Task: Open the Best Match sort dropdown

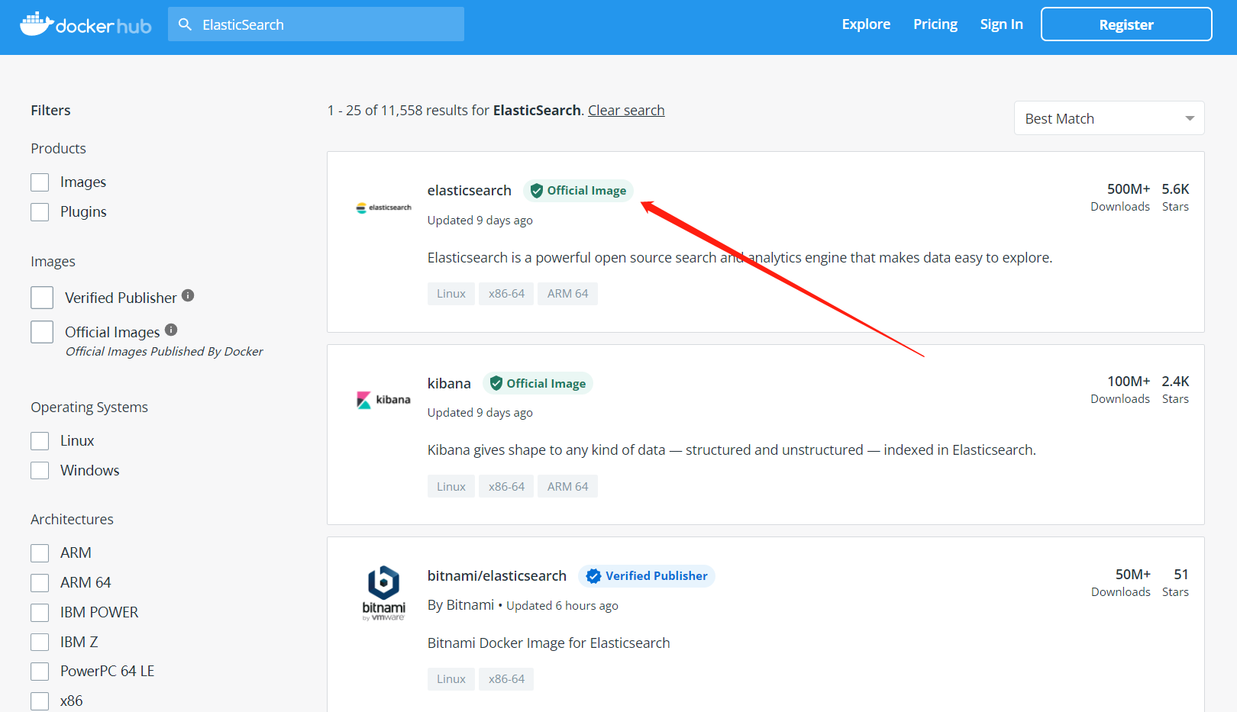Action: [x=1109, y=118]
